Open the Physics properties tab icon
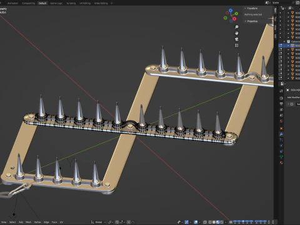The image size is (300, 225). tap(281, 146)
